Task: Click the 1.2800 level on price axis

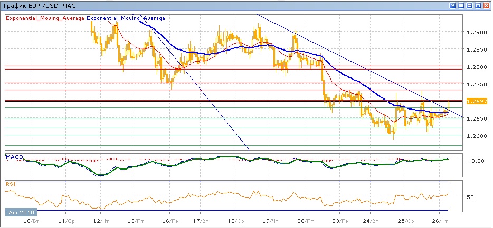Action: coord(477,67)
